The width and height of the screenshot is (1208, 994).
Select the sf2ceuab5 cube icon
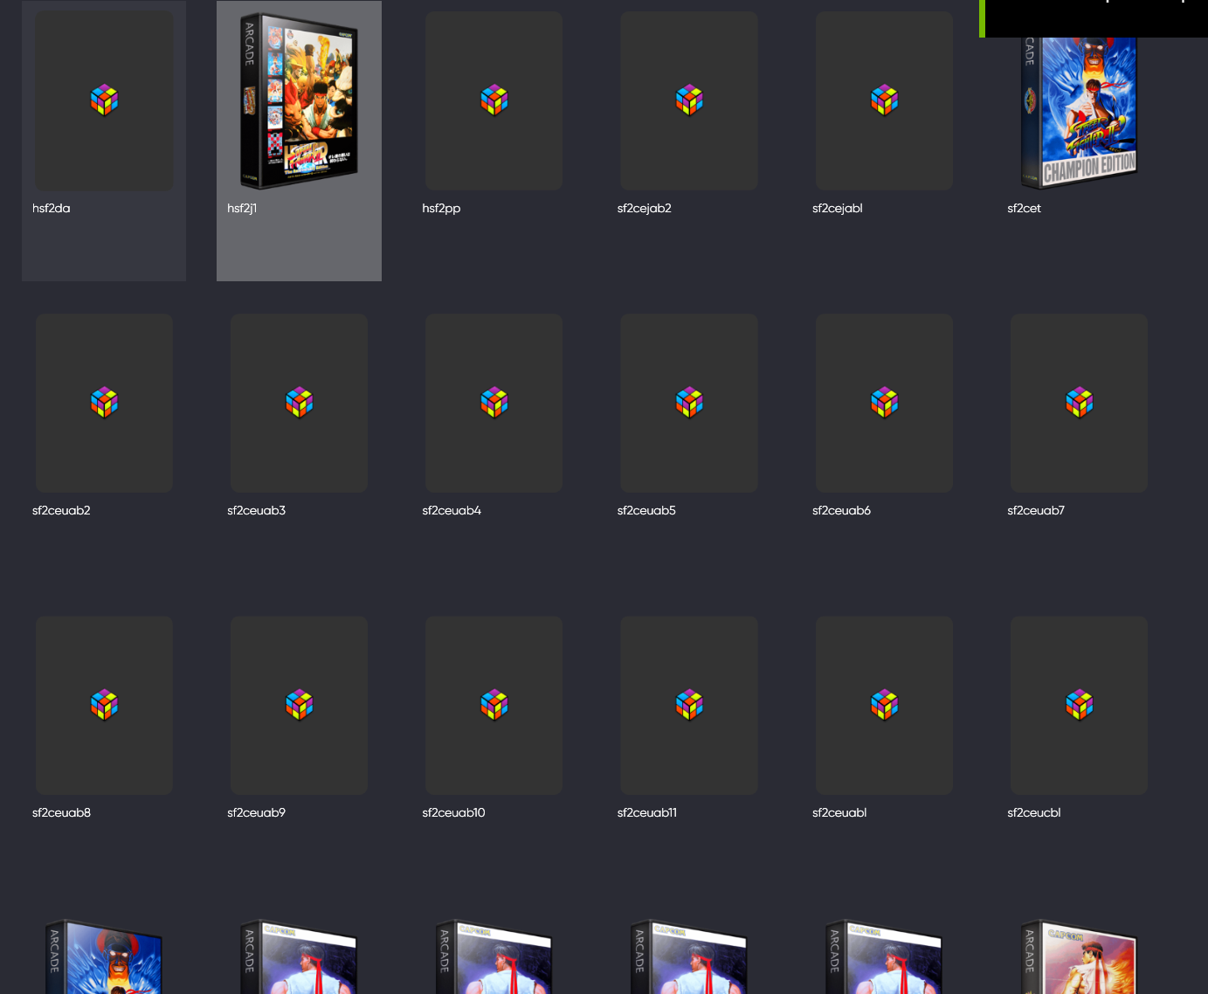689,403
